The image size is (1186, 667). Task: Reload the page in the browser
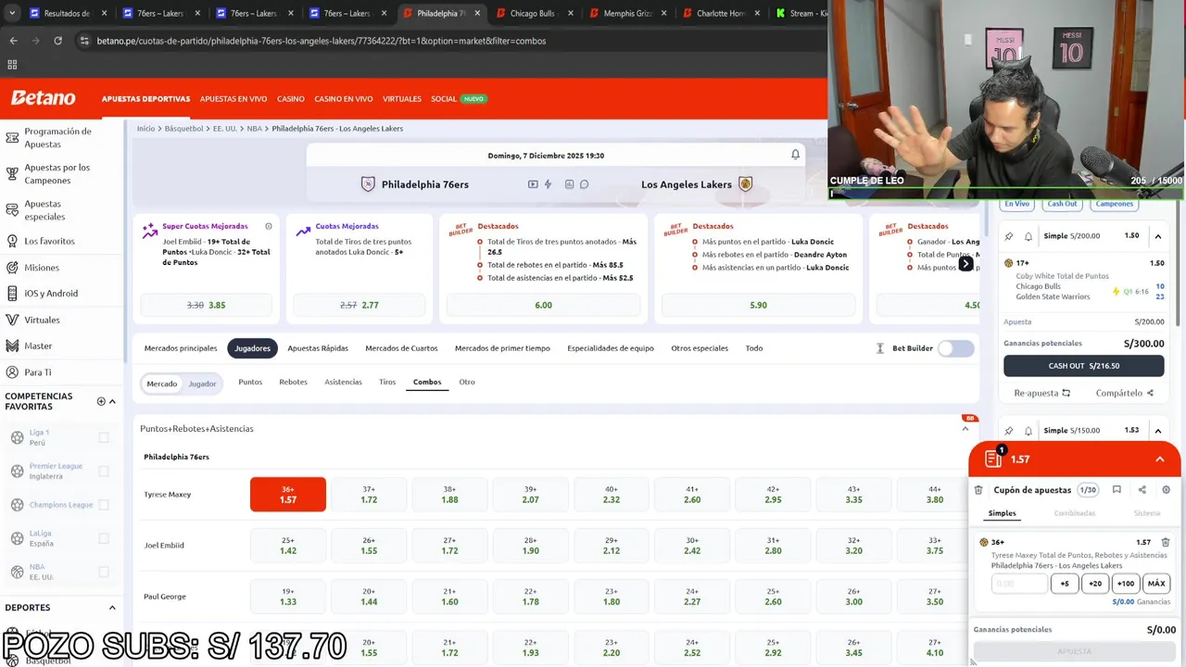tap(57, 41)
